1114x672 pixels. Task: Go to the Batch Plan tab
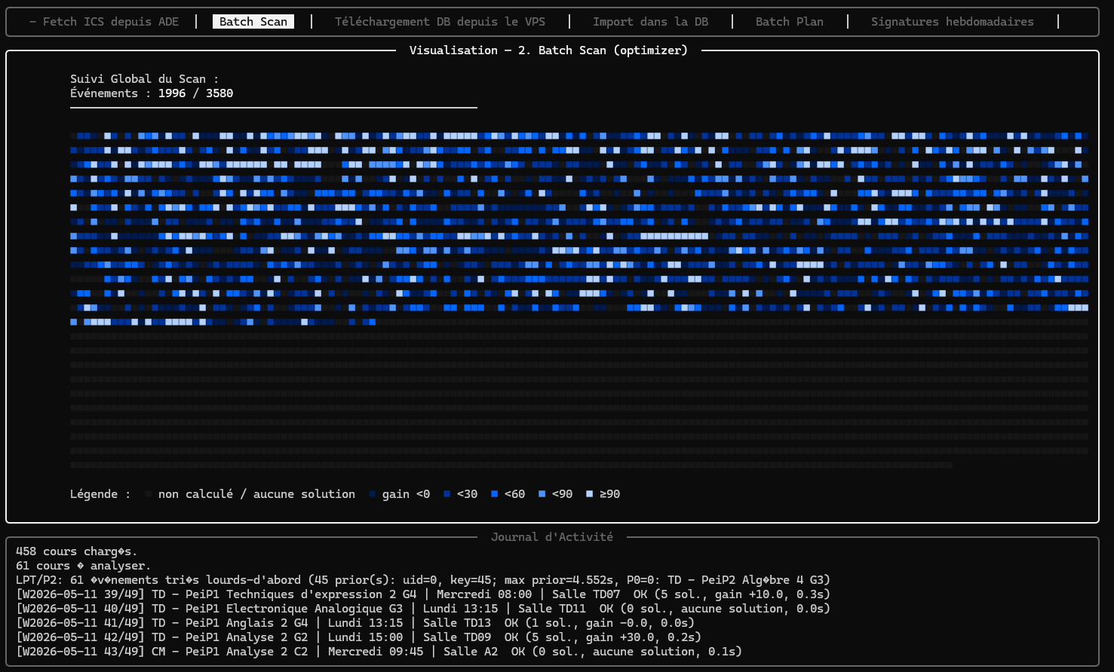[790, 22]
